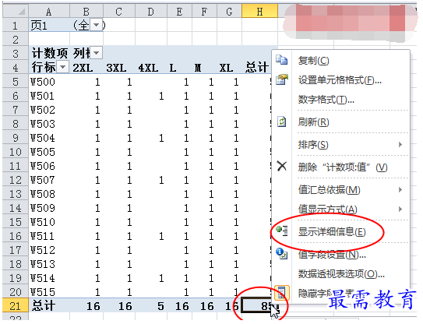
Task: Choose 显示详细信息(E) option
Action: [x=332, y=232]
